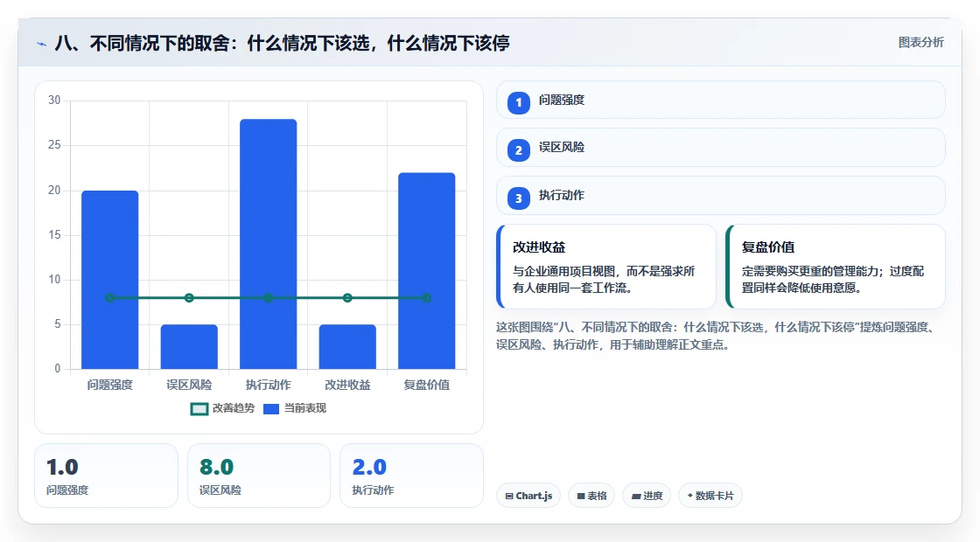
Task: Click the x-axis label 复盘价值
Action: click(427, 386)
